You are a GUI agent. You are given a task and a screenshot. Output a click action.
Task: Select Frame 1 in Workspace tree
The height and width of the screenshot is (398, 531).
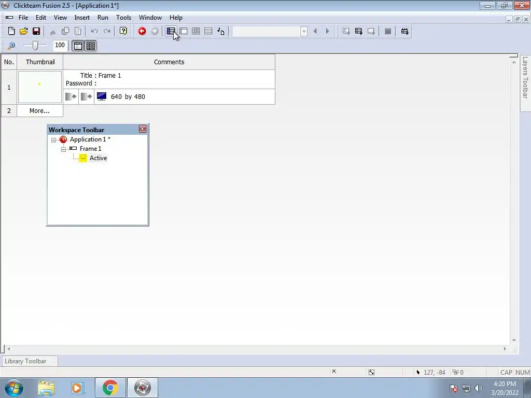click(90, 149)
